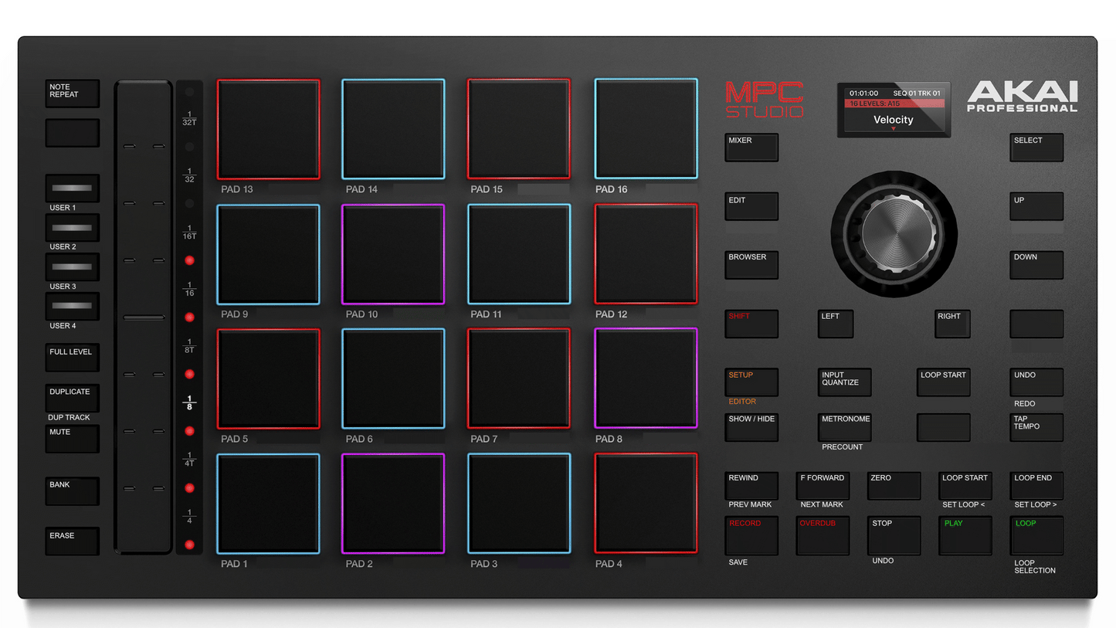
Task: Click the STOP transport button
Action: (x=894, y=535)
